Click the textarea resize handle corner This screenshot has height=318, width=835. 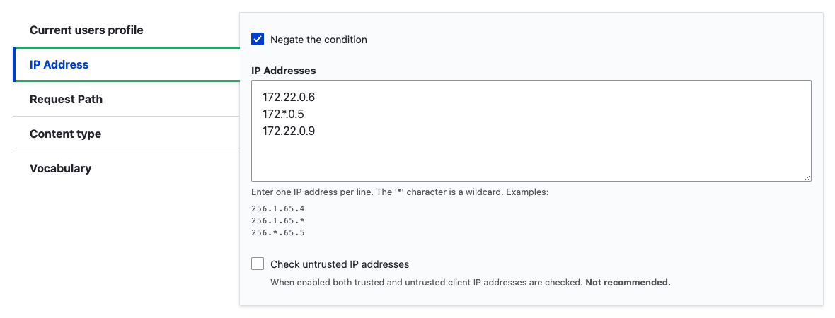(808, 177)
